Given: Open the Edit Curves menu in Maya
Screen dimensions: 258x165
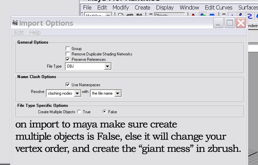Looking at the screenshot, I should pos(219,7).
